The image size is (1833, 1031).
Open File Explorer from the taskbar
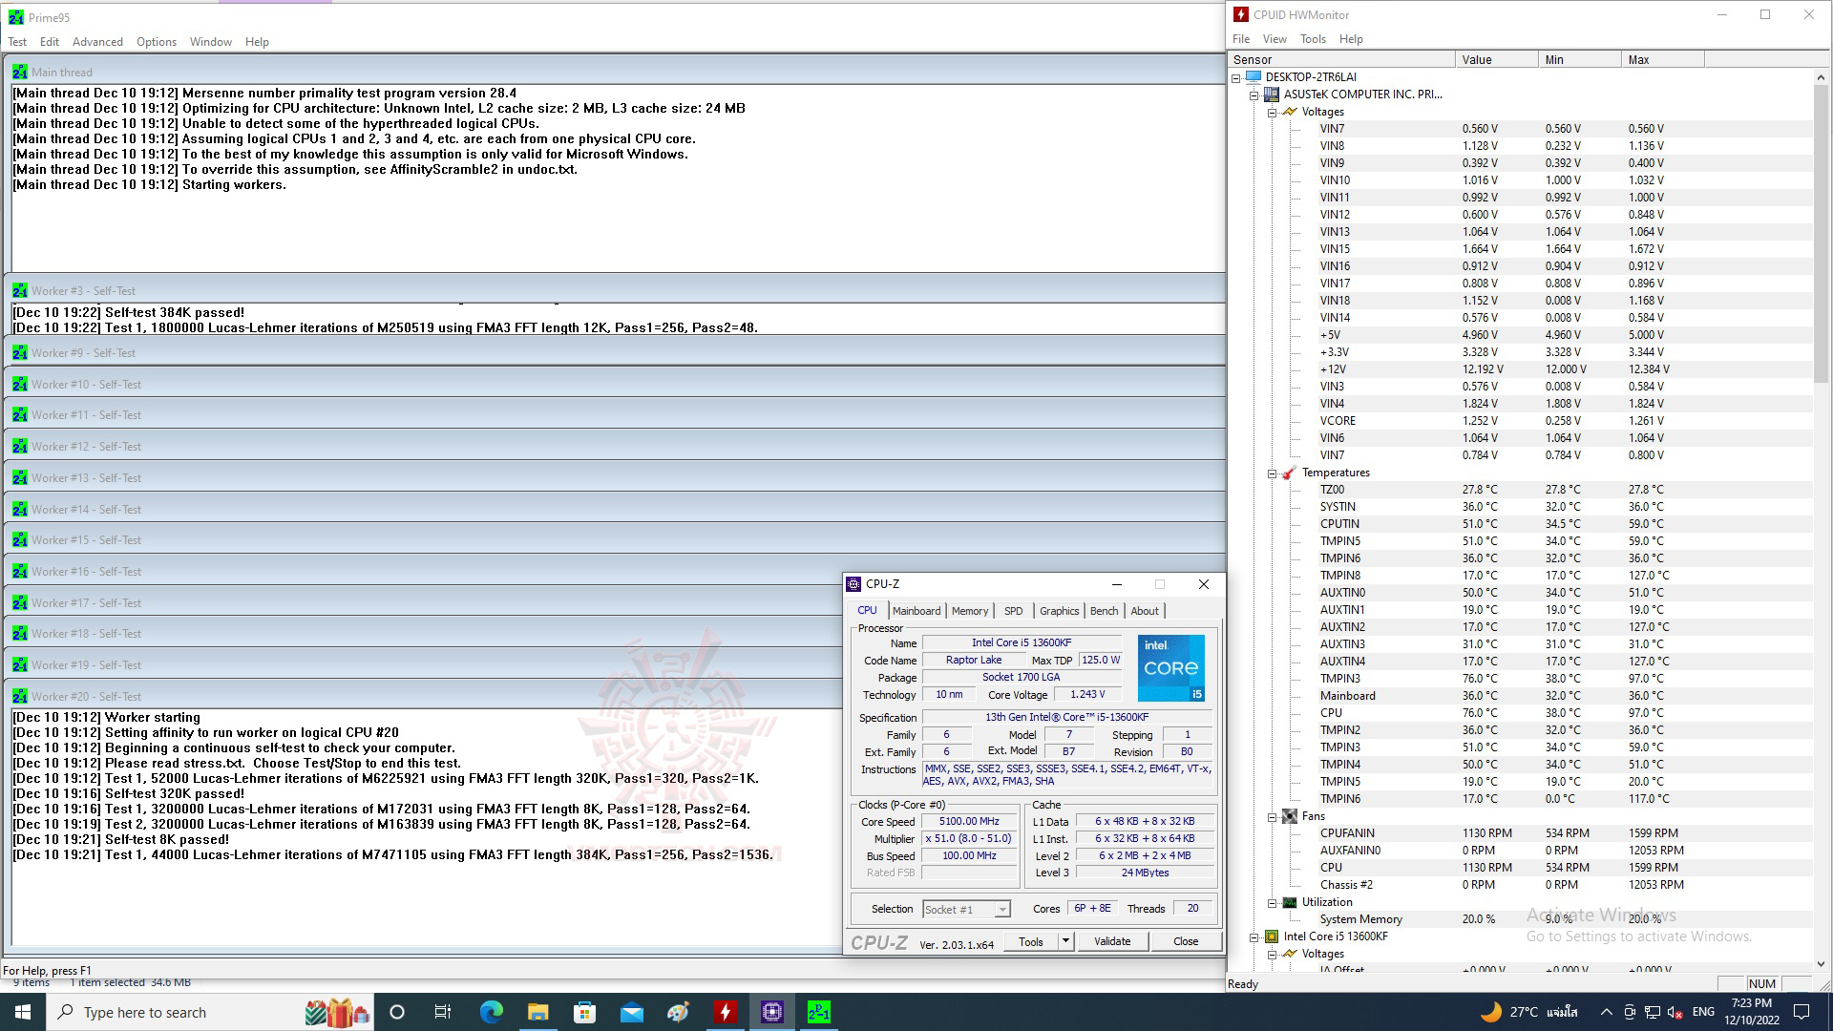click(x=538, y=1012)
